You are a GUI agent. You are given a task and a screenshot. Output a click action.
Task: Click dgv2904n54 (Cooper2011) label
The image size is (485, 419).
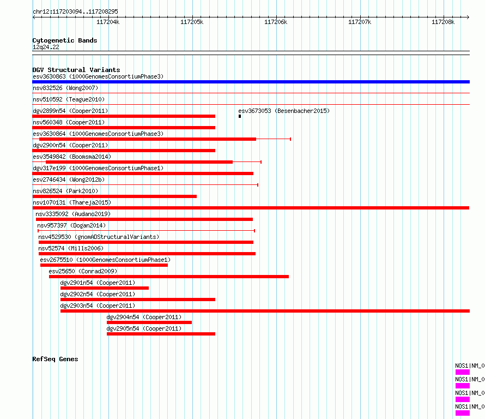144,317
